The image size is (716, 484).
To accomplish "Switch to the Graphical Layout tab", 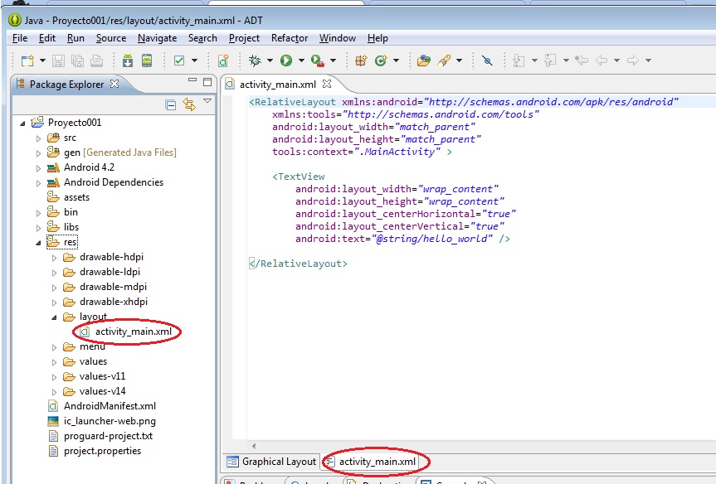I will click(271, 462).
